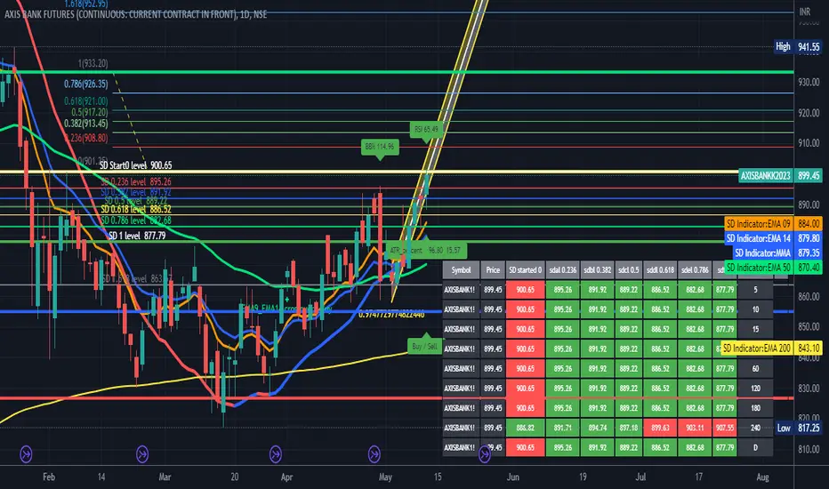Click the 894.74 cell in the 240 row
Screen dimensions: 829x489
(x=597, y=428)
